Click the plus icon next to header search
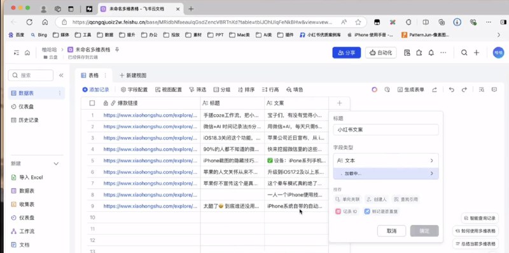Screen dimensions: 509x253 click(476, 53)
